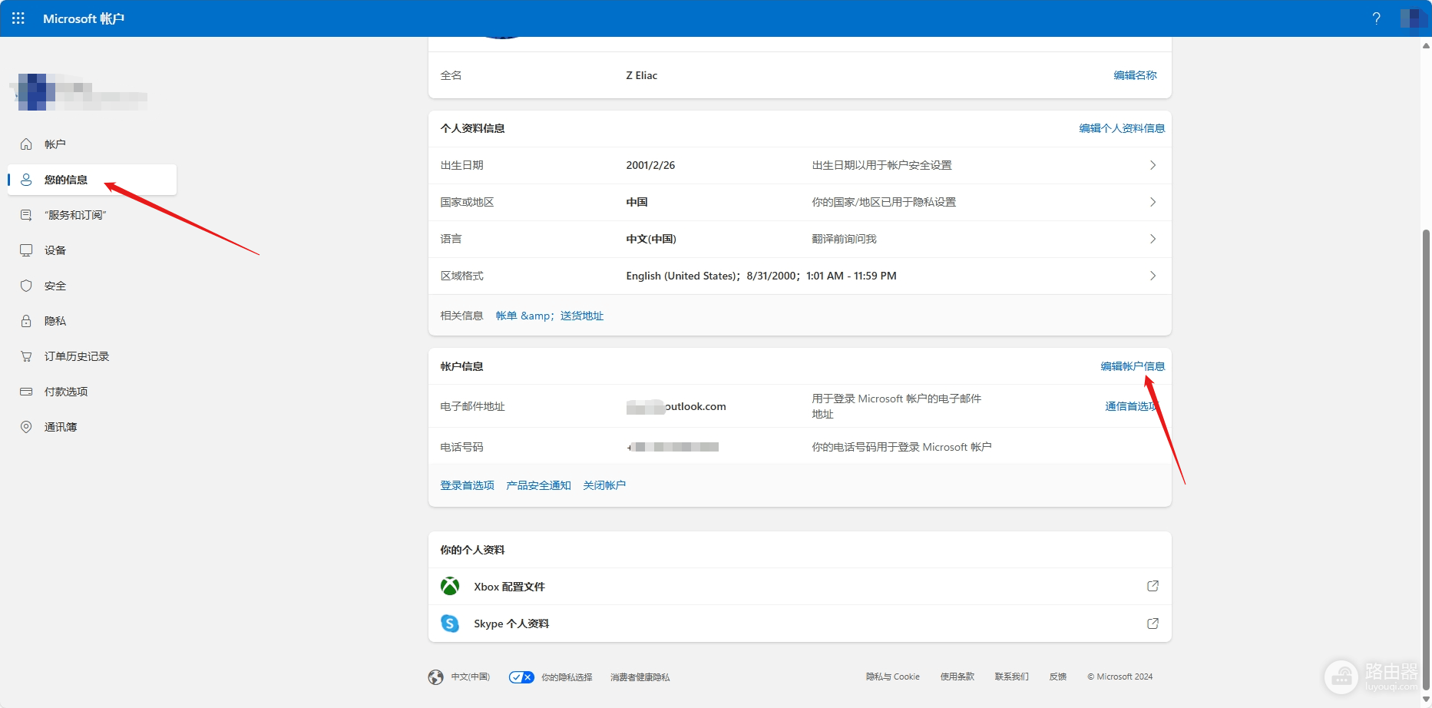The height and width of the screenshot is (708, 1432).
Task: Open “服务和订阅” sidebar item
Action: coord(92,215)
